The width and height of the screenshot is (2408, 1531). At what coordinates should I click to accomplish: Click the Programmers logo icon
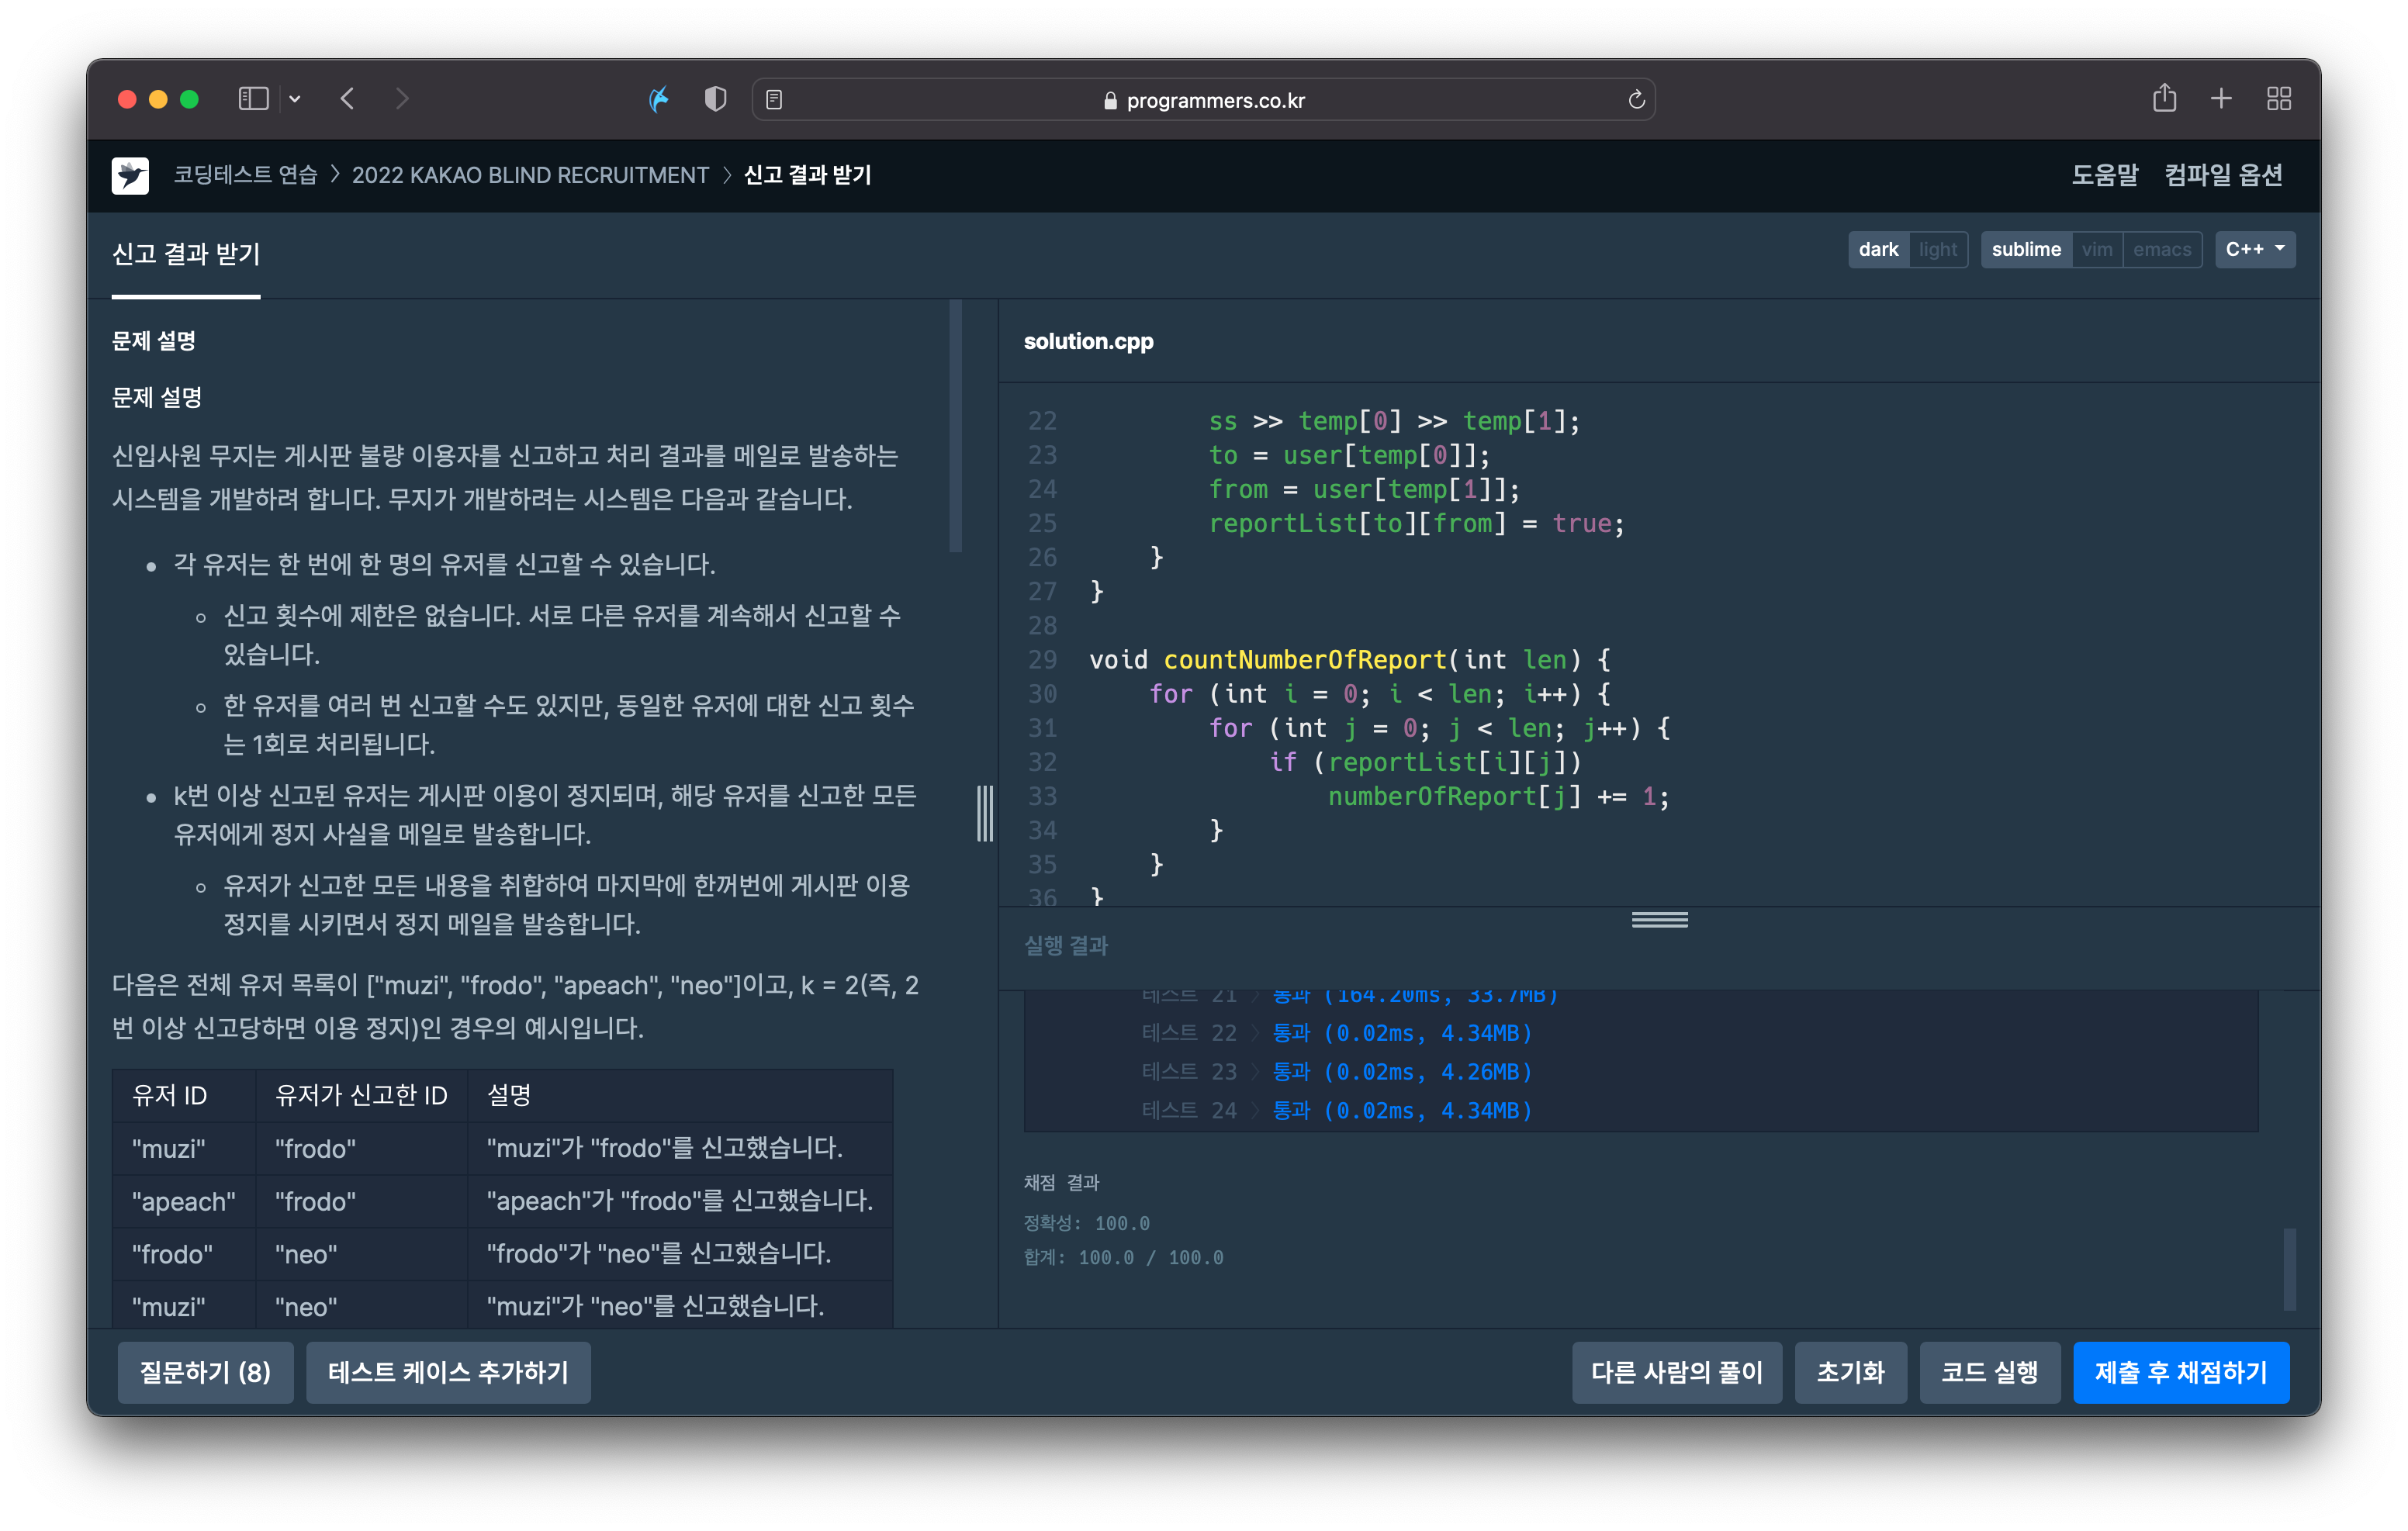[x=130, y=175]
